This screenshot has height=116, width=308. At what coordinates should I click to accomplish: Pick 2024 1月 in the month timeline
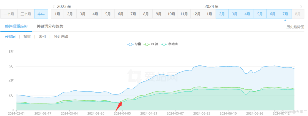209,14
